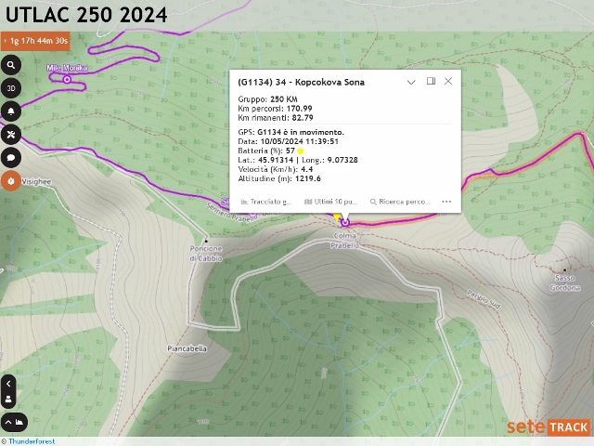Open the popup's more options ellipsis
The image size is (594, 446).
[446, 202]
